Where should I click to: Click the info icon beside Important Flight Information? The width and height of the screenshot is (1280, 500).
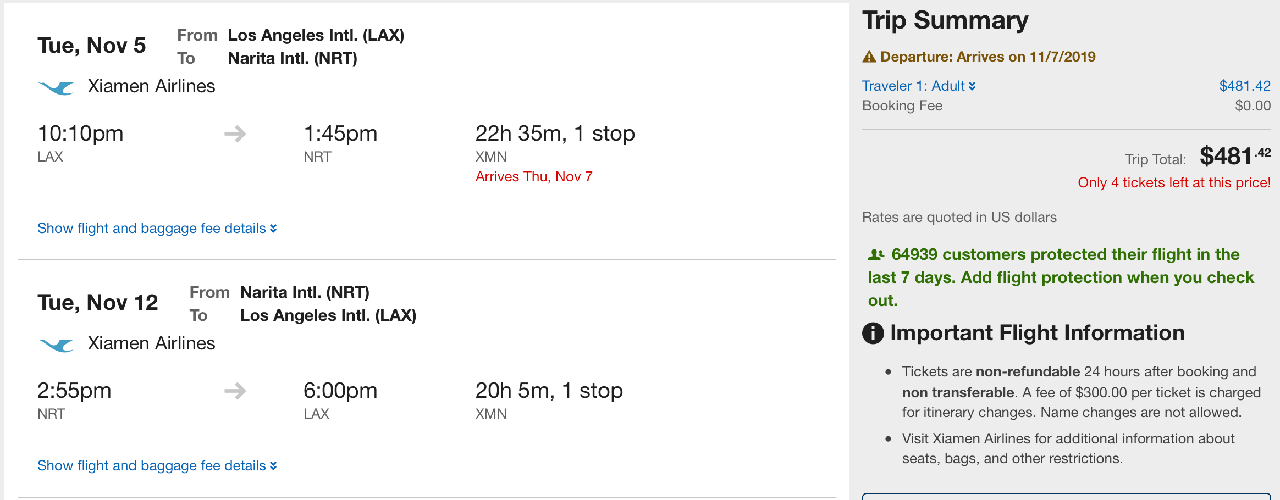(x=873, y=333)
